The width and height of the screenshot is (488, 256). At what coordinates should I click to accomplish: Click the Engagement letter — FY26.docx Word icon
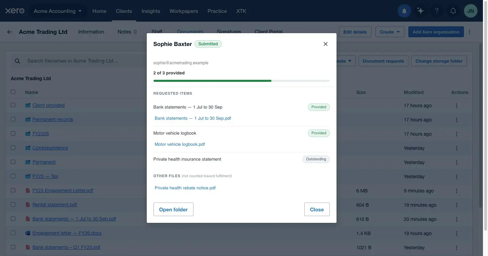click(28, 233)
